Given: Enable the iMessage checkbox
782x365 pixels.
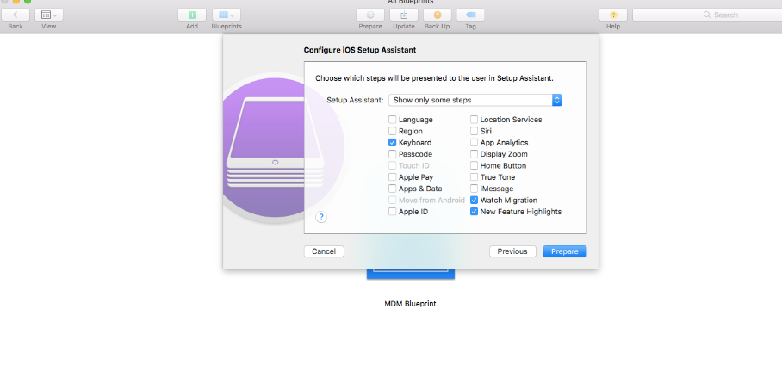Looking at the screenshot, I should [x=475, y=189].
